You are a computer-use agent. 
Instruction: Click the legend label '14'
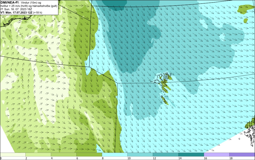pos(180,158)
